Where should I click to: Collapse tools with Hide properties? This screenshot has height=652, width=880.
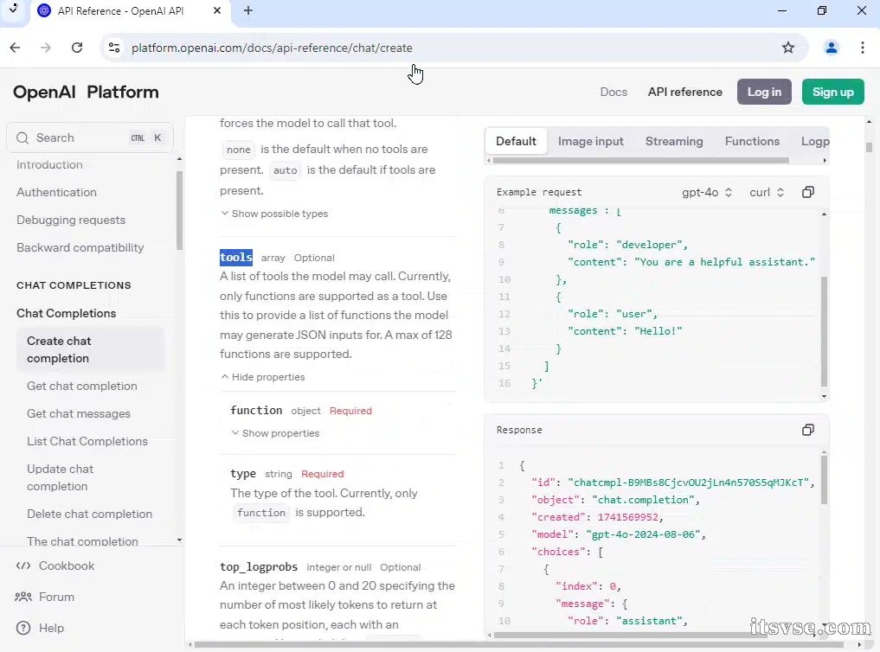coord(263,377)
